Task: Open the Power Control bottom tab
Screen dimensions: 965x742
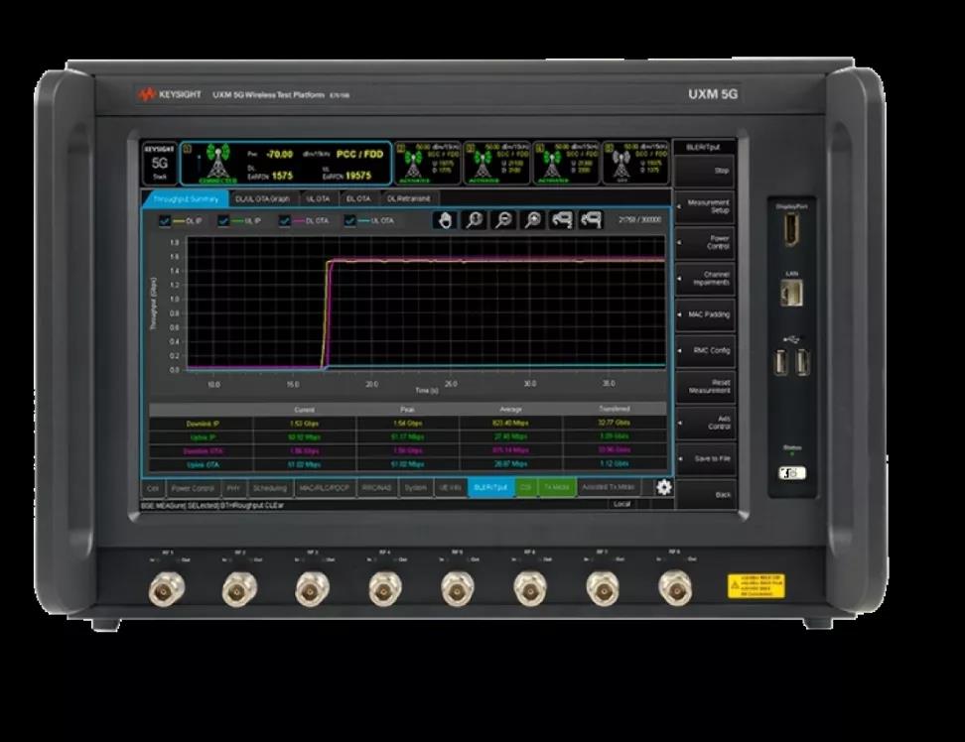Action: 193,488
